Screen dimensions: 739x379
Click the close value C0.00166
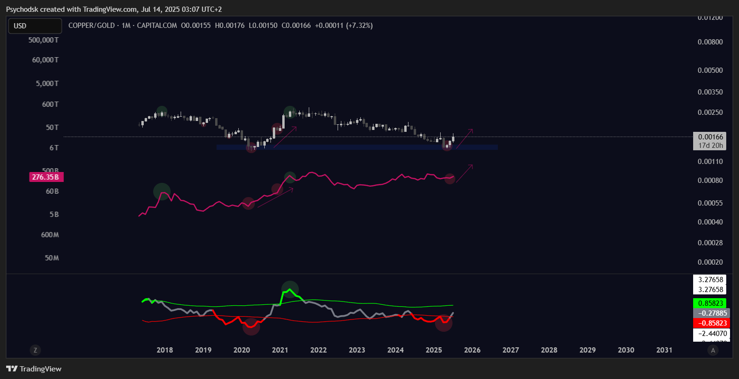(296, 26)
